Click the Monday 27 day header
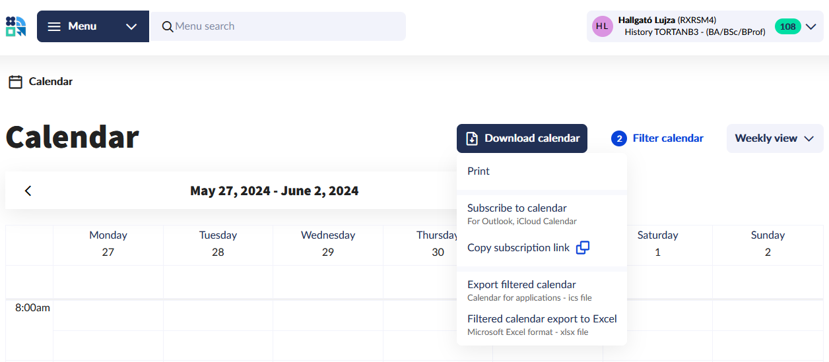Screen dimensions: 829x362 (108, 243)
